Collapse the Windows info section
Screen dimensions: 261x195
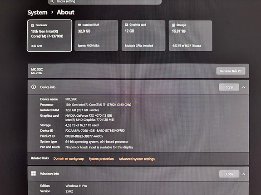click(244, 174)
